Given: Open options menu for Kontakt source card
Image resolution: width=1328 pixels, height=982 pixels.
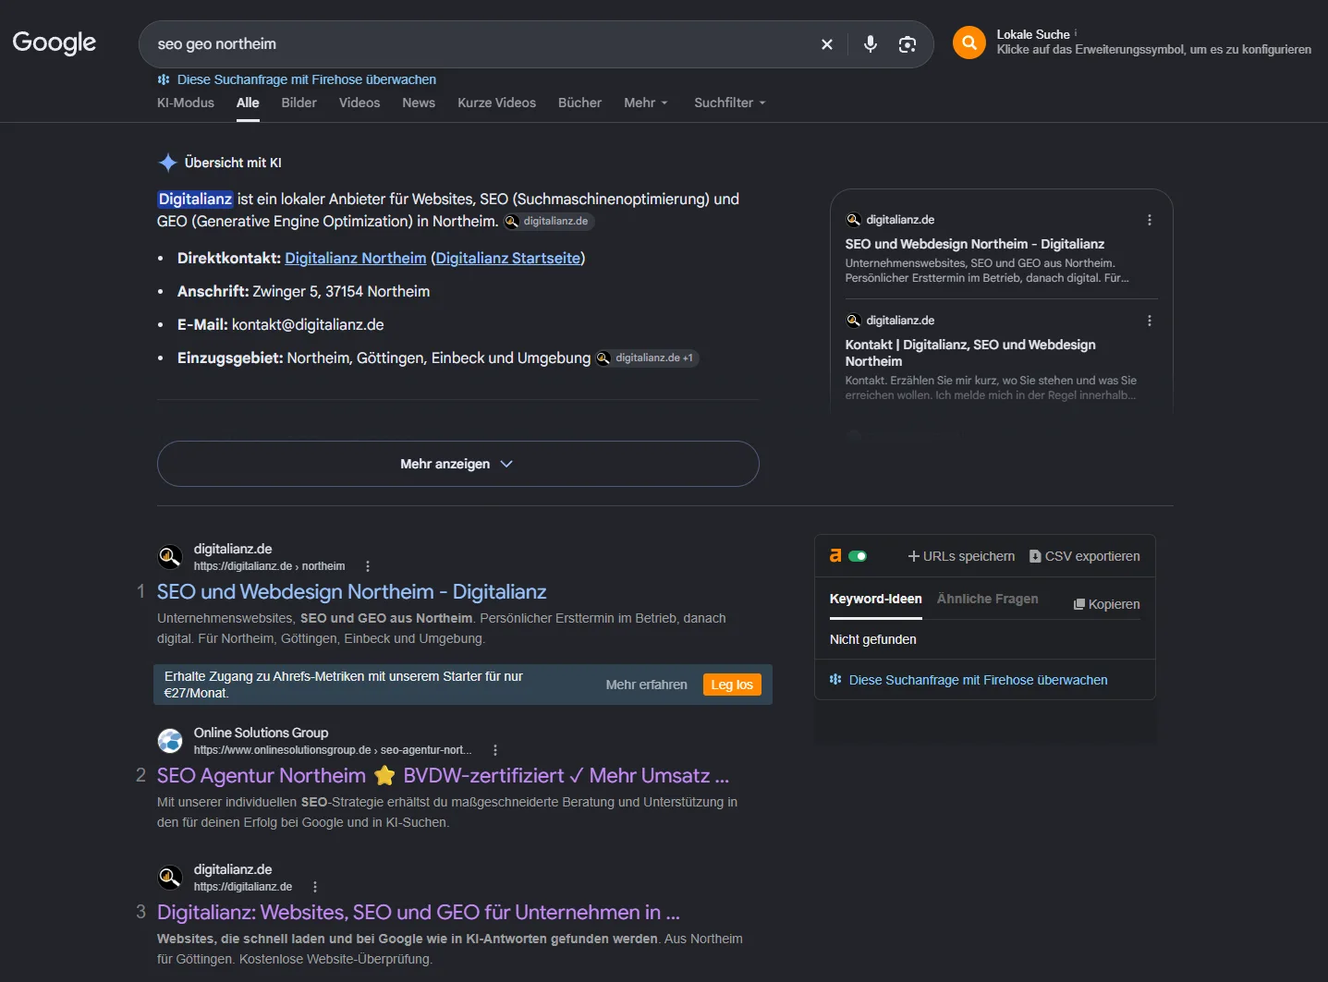Looking at the screenshot, I should [1150, 321].
